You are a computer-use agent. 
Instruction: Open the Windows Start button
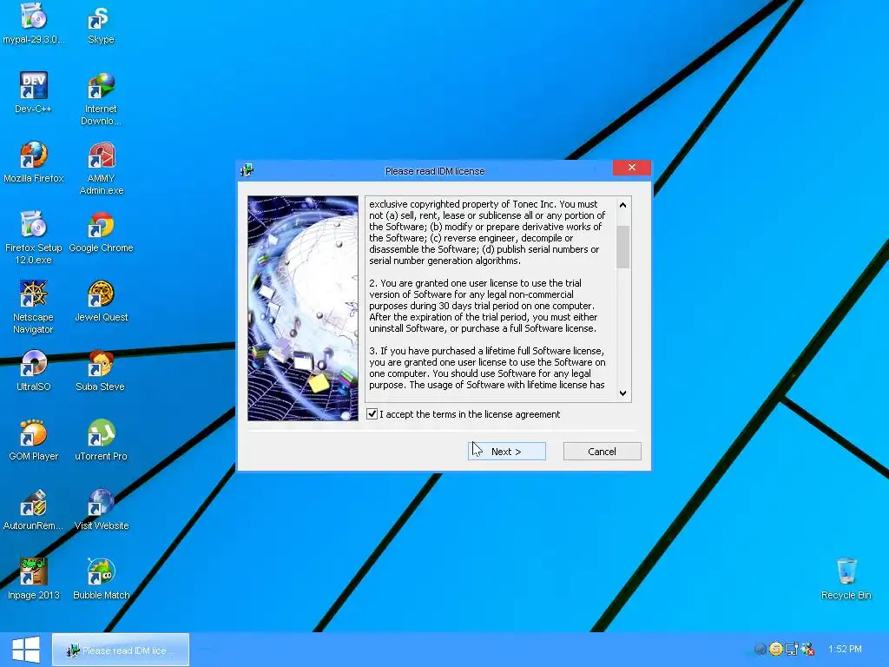pyautogui.click(x=26, y=650)
